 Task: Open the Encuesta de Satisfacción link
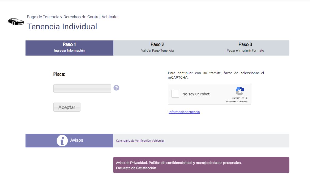coord(136,168)
